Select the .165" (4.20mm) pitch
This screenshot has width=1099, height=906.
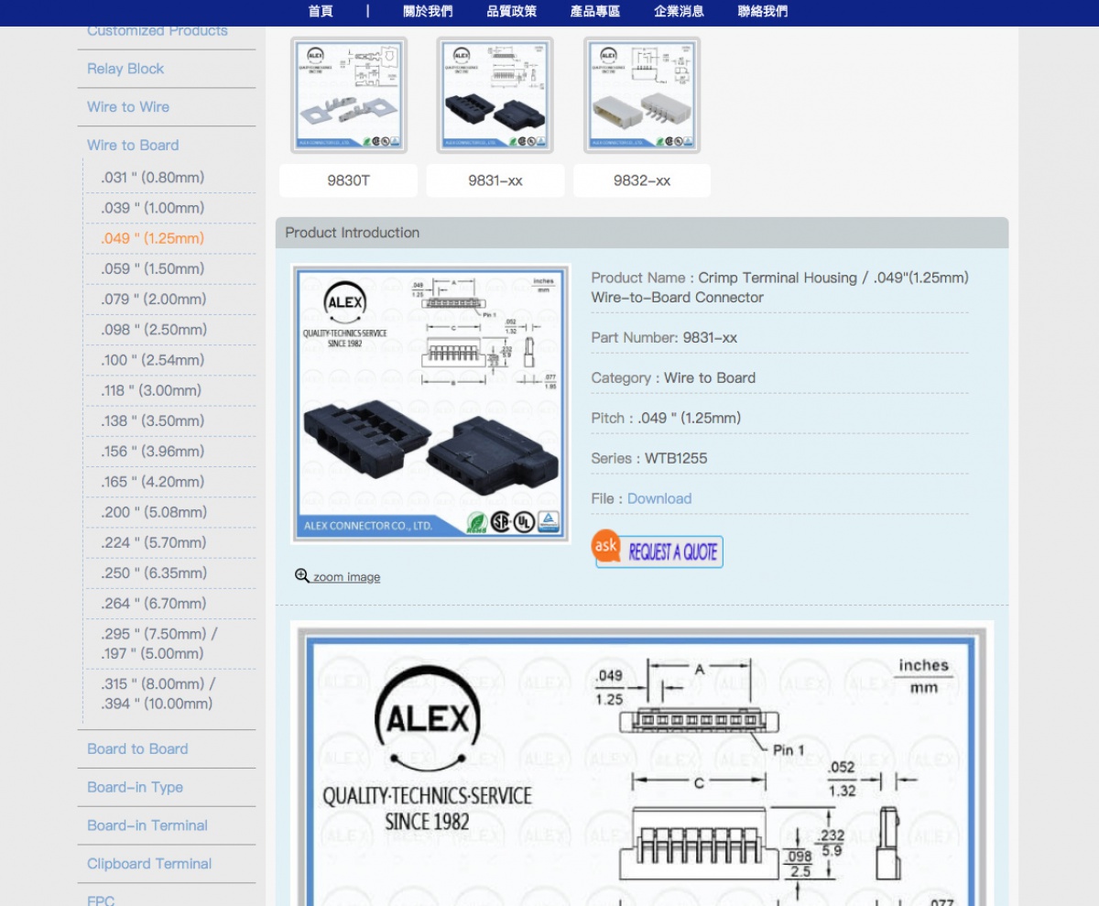click(x=152, y=482)
